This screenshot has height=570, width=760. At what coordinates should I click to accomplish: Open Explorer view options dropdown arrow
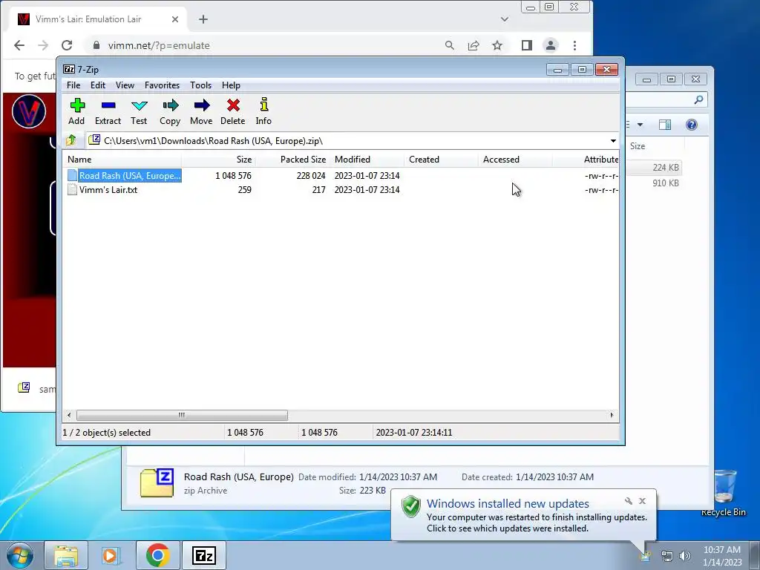click(x=640, y=125)
